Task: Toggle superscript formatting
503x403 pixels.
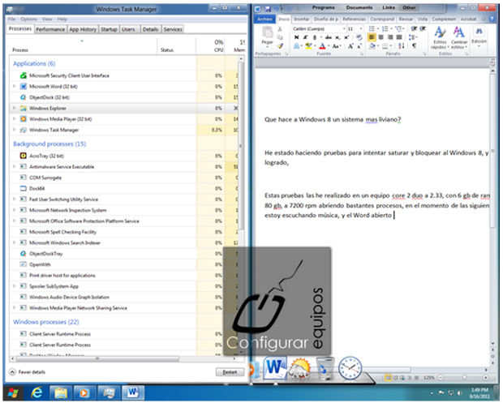Action: (346, 37)
